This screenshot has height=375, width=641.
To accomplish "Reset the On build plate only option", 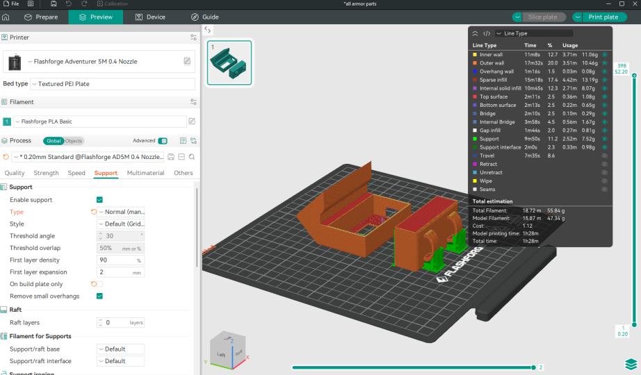I will [94, 284].
